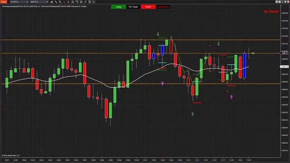
Task: Click the red Short button
Action: coord(148,7)
